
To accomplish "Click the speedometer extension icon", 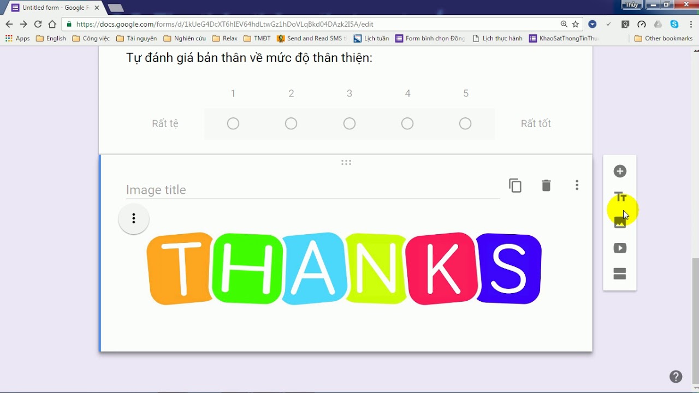I will 642,24.
